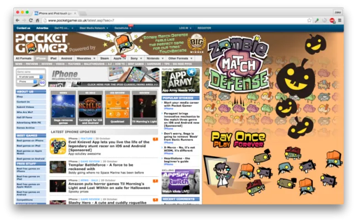Switch to the Apple TV tab
The image size is (357, 223).
point(119,58)
